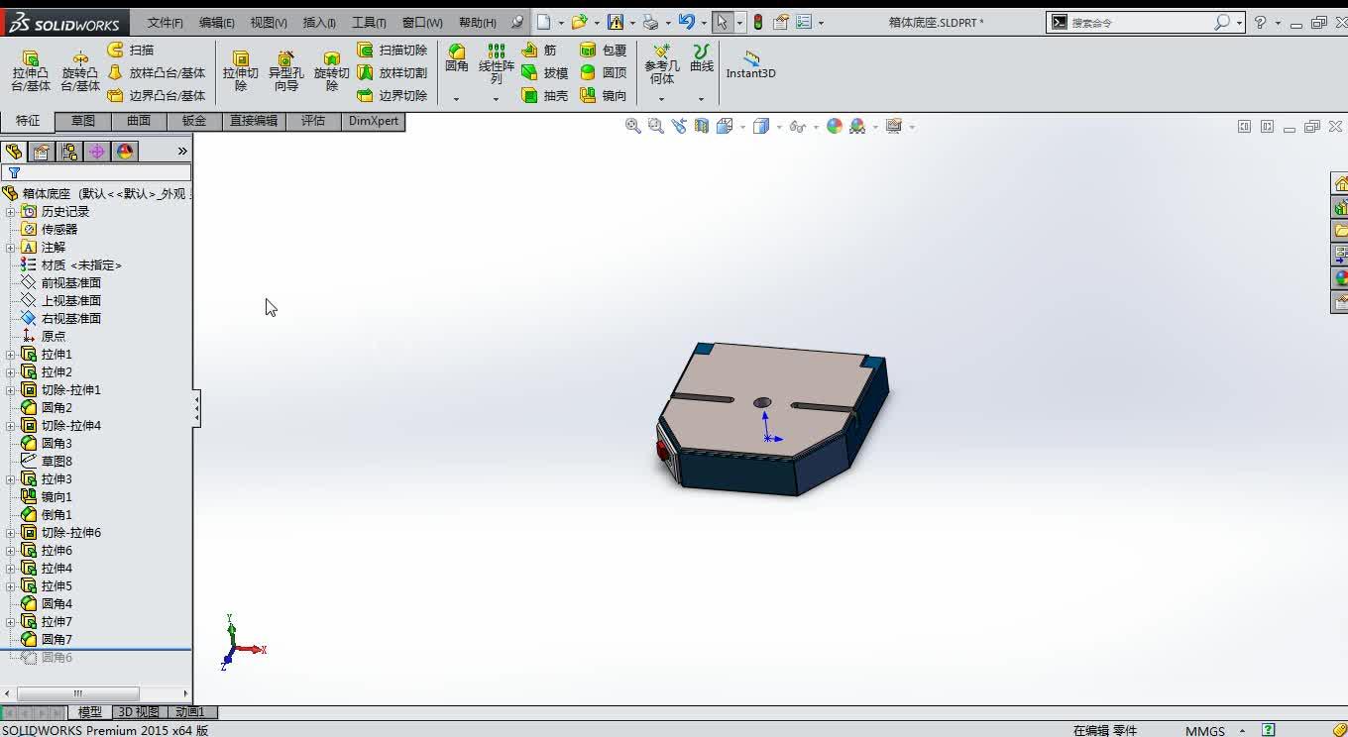The image size is (1348, 737).
Task: Expand the 拉伸1 feature node
Action: pyautogui.click(x=11, y=355)
